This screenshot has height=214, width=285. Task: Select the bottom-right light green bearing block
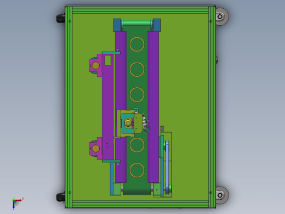point(157,189)
